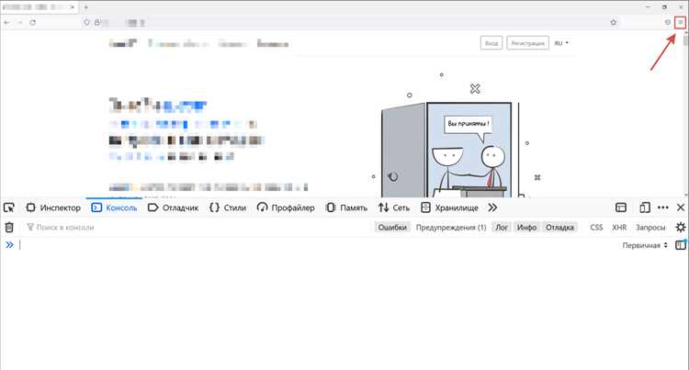Open the Firefox hamburger application menu
Screen dimensions: 689x370
click(680, 22)
